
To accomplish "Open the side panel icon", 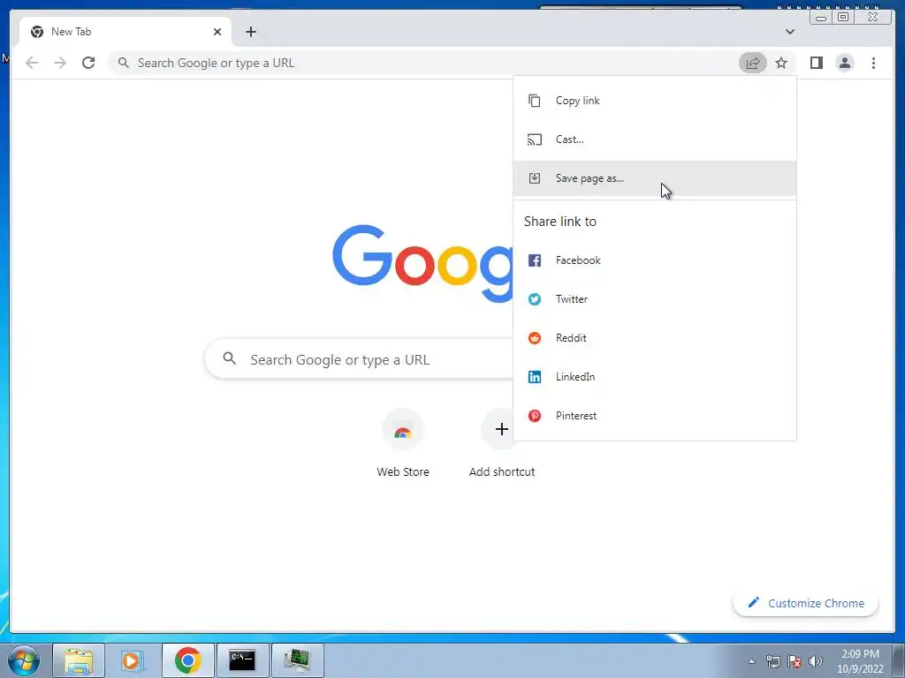I will [x=816, y=63].
